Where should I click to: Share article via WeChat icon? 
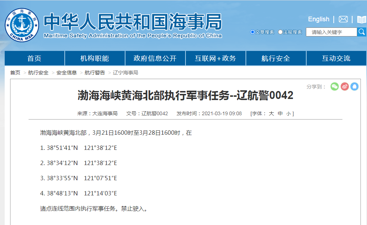click(x=334, y=87)
